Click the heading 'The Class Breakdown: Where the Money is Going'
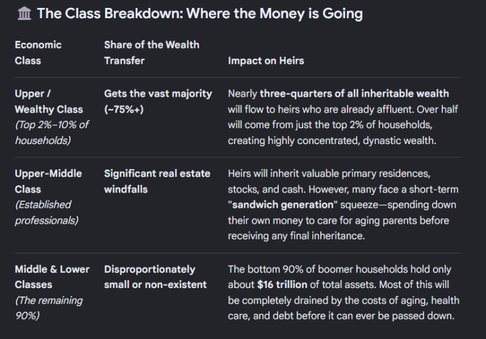486x339 pixels. point(200,13)
